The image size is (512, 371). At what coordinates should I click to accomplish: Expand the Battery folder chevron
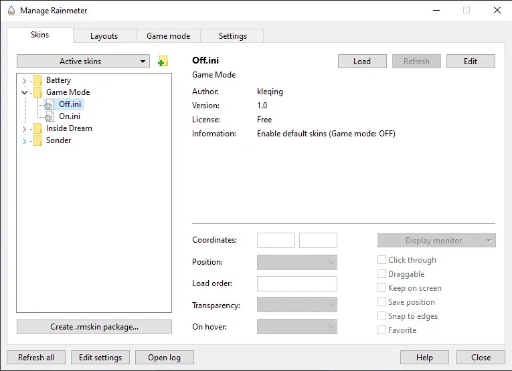tap(25, 80)
